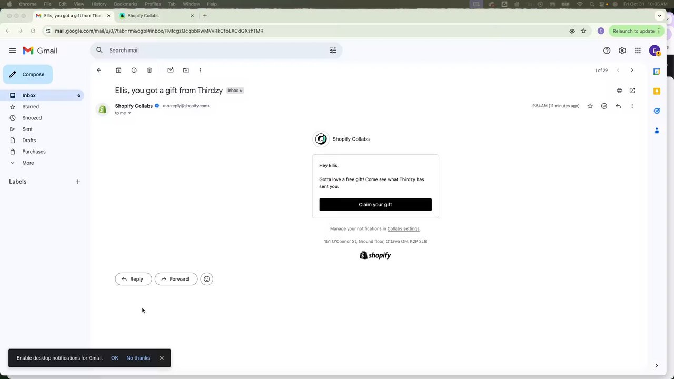This screenshot has height=379, width=674.
Task: Show search options filter icon
Action: [x=333, y=50]
